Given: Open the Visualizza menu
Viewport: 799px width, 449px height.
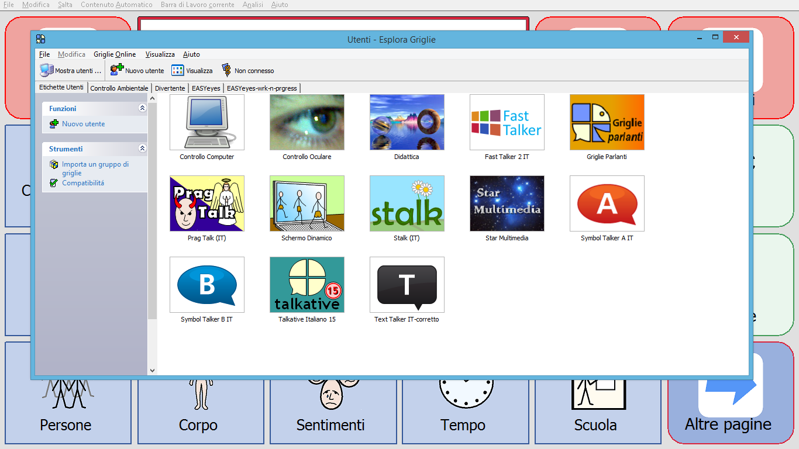Looking at the screenshot, I should click(x=160, y=54).
